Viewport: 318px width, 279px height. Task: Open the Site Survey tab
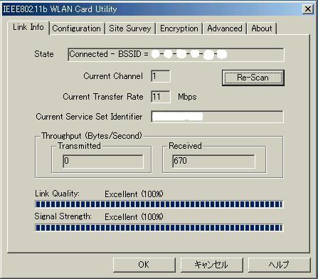(130, 28)
